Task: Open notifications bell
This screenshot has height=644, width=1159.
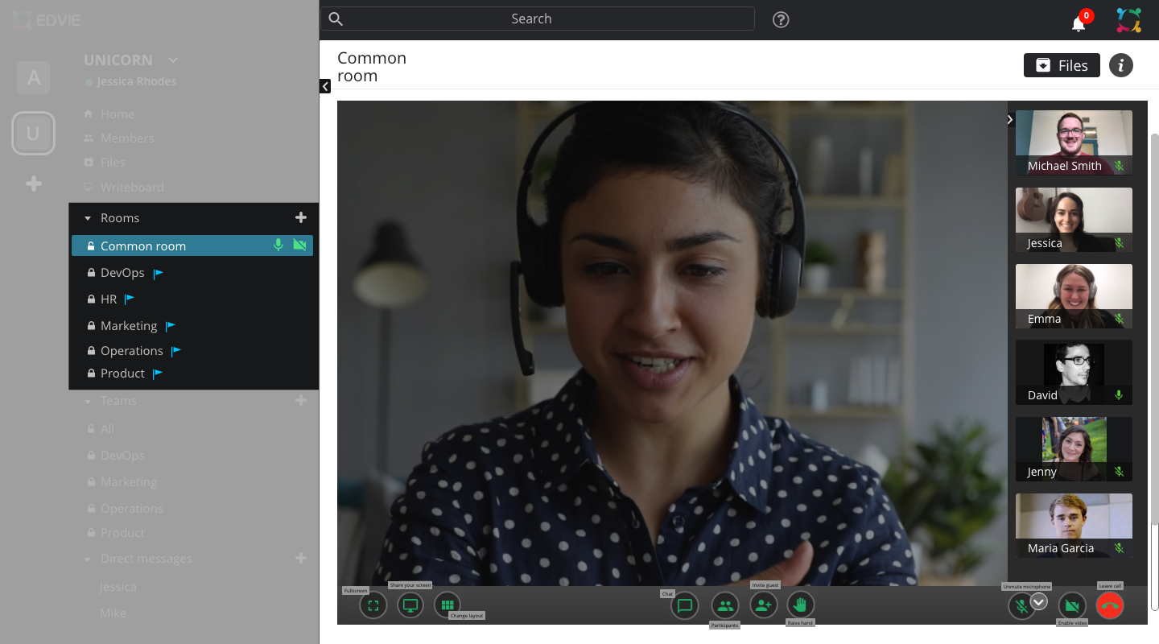Action: coord(1079,23)
